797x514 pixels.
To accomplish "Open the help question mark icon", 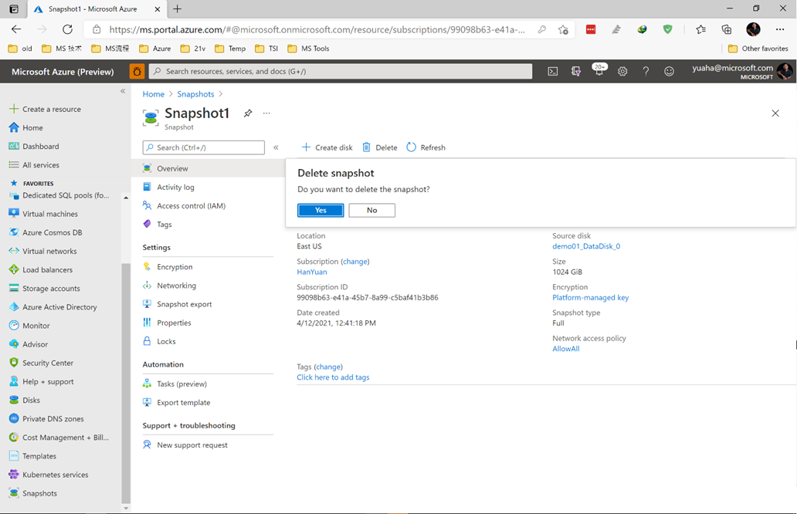I will click(646, 72).
